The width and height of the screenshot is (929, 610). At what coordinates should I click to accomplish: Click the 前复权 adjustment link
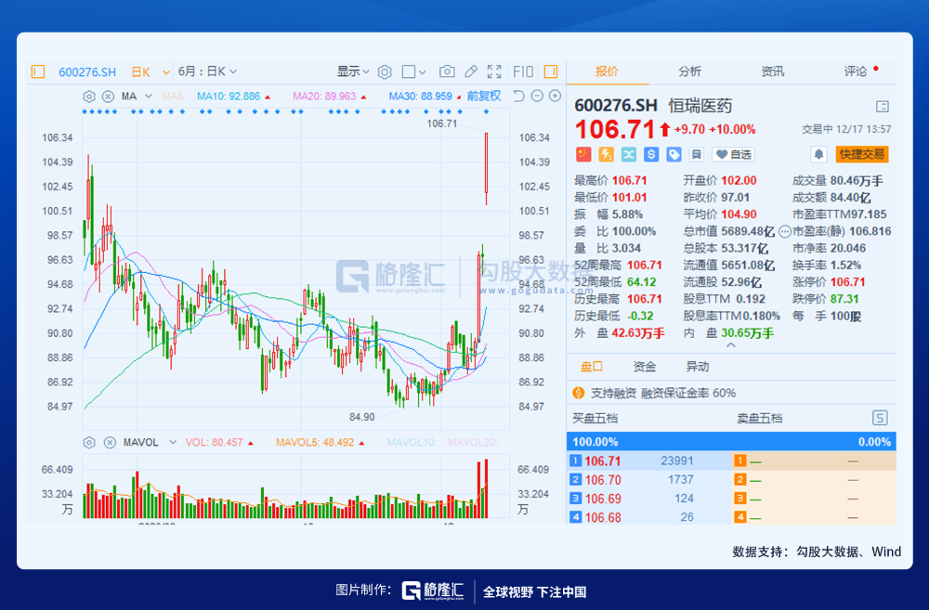tap(483, 96)
